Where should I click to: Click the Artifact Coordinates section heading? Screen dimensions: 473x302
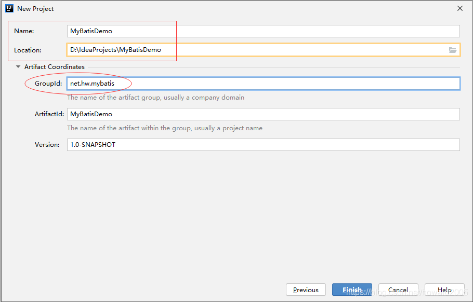coord(54,67)
